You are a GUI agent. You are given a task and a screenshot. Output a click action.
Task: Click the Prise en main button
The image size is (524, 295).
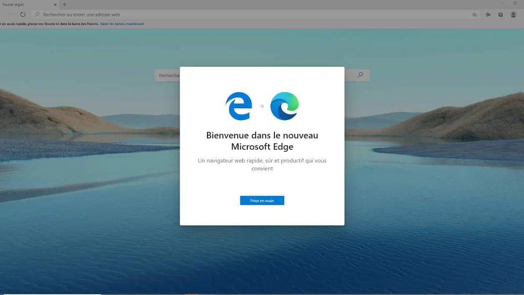click(x=262, y=200)
